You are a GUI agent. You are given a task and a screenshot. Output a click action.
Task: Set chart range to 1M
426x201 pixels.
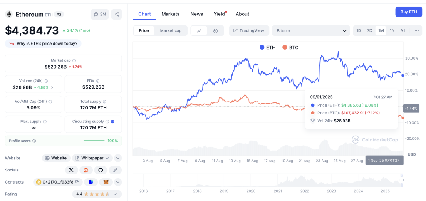[381, 30]
